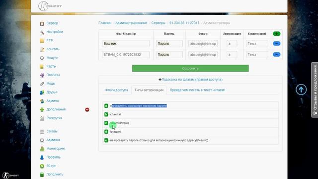This screenshot has width=318, height=179.
Task: Click the Комментарий column header
Action: (257, 34)
